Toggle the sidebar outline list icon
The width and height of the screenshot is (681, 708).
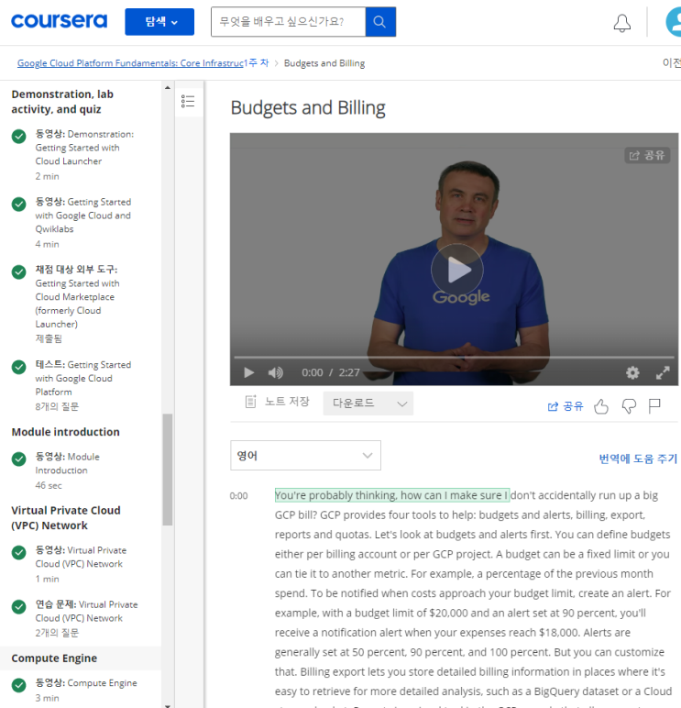point(188,101)
